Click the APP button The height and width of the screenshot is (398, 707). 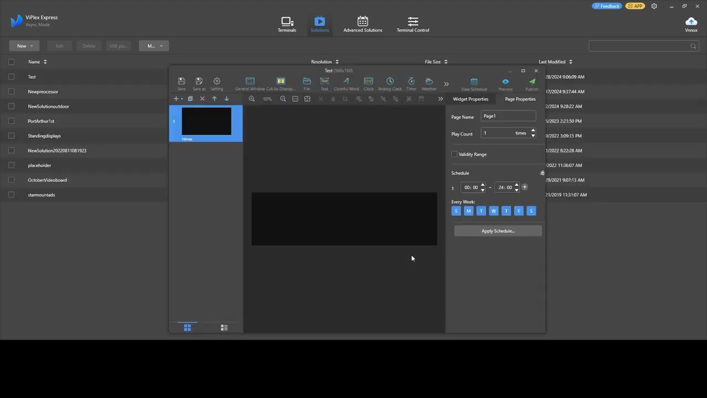tap(635, 6)
